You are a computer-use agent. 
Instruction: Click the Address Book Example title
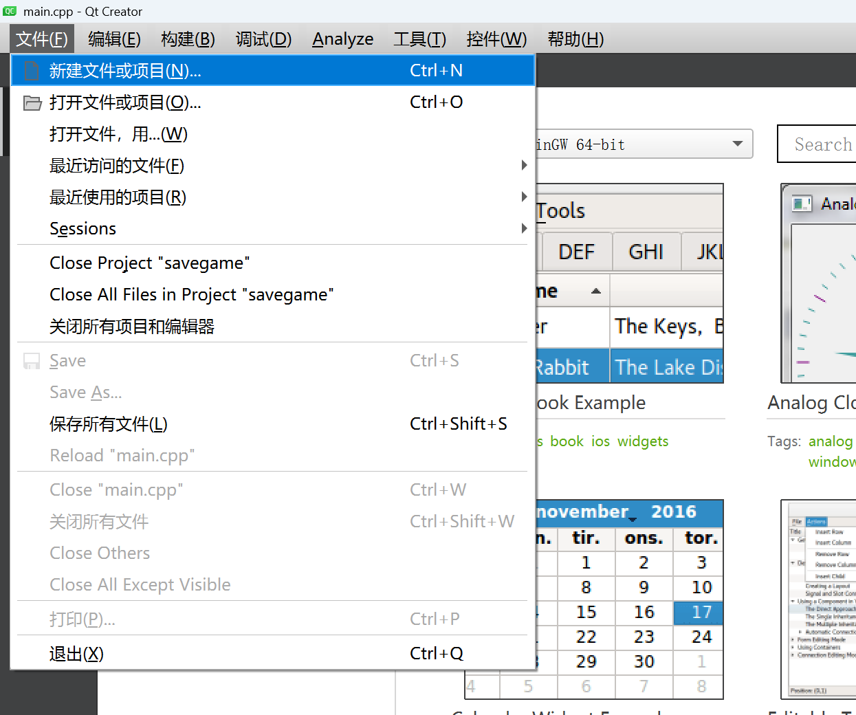(x=591, y=403)
